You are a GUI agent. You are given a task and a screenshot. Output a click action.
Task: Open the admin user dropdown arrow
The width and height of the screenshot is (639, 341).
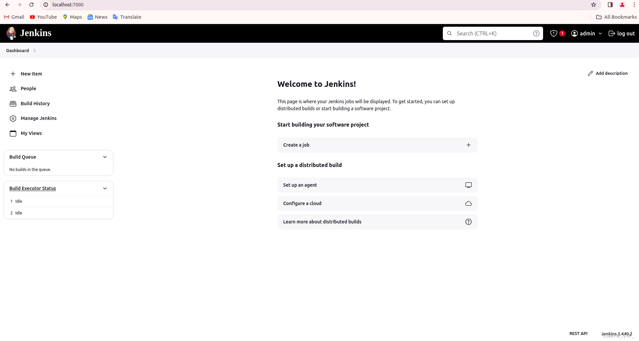(x=600, y=33)
